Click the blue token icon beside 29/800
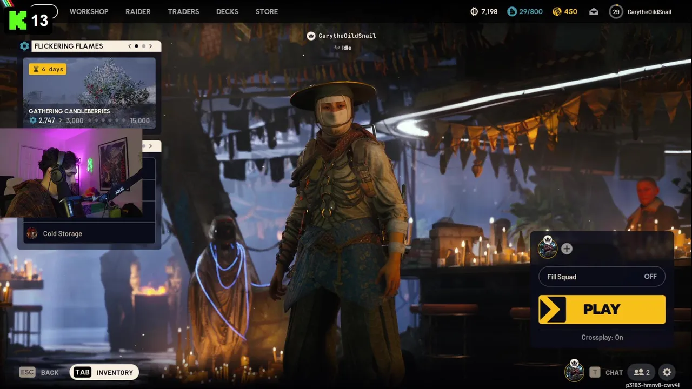 (511, 11)
